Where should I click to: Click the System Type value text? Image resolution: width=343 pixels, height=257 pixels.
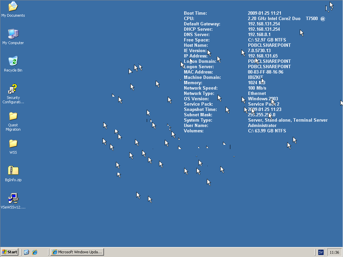[x=288, y=120]
